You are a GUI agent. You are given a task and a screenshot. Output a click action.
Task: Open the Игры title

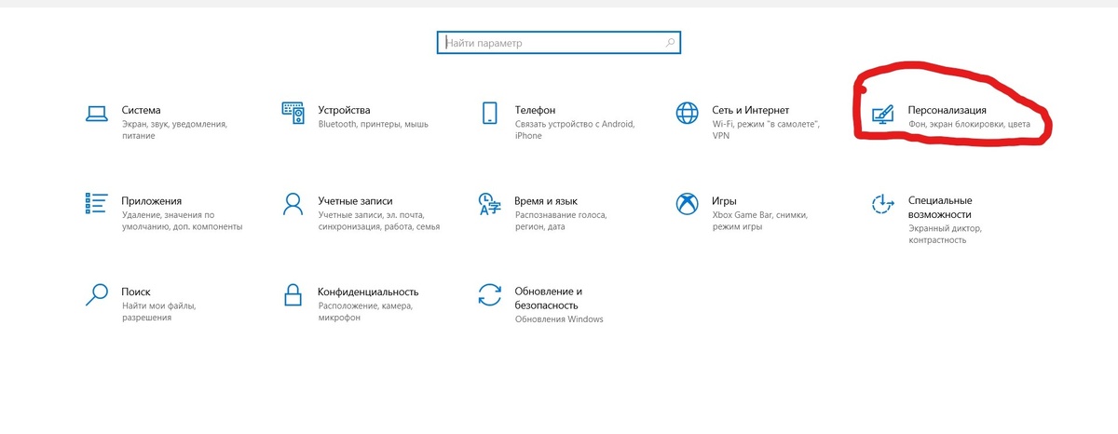click(725, 200)
